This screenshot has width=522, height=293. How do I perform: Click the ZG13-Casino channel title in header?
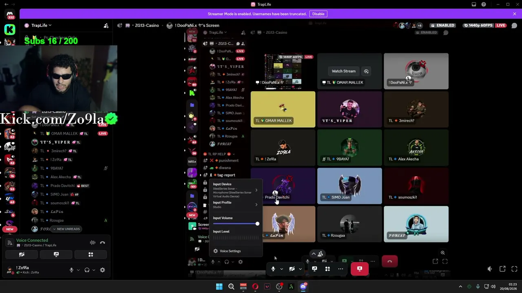click(x=147, y=25)
